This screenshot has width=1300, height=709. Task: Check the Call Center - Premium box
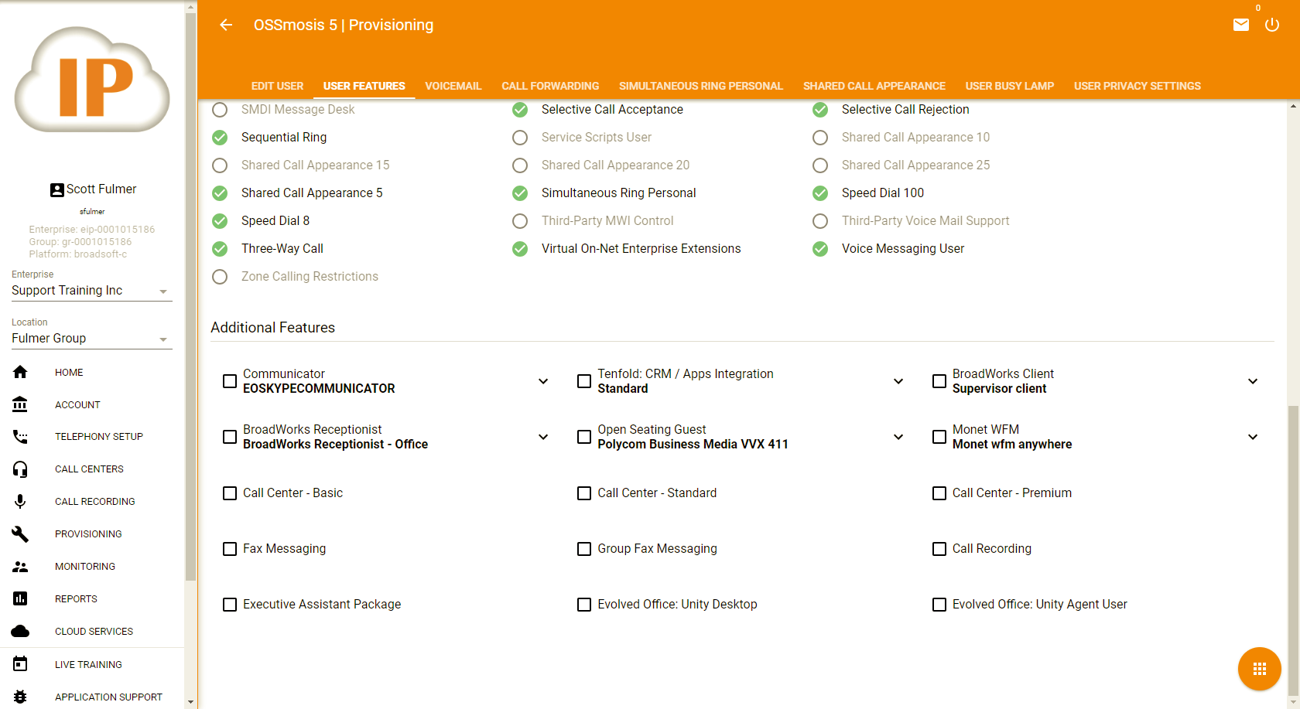click(939, 493)
